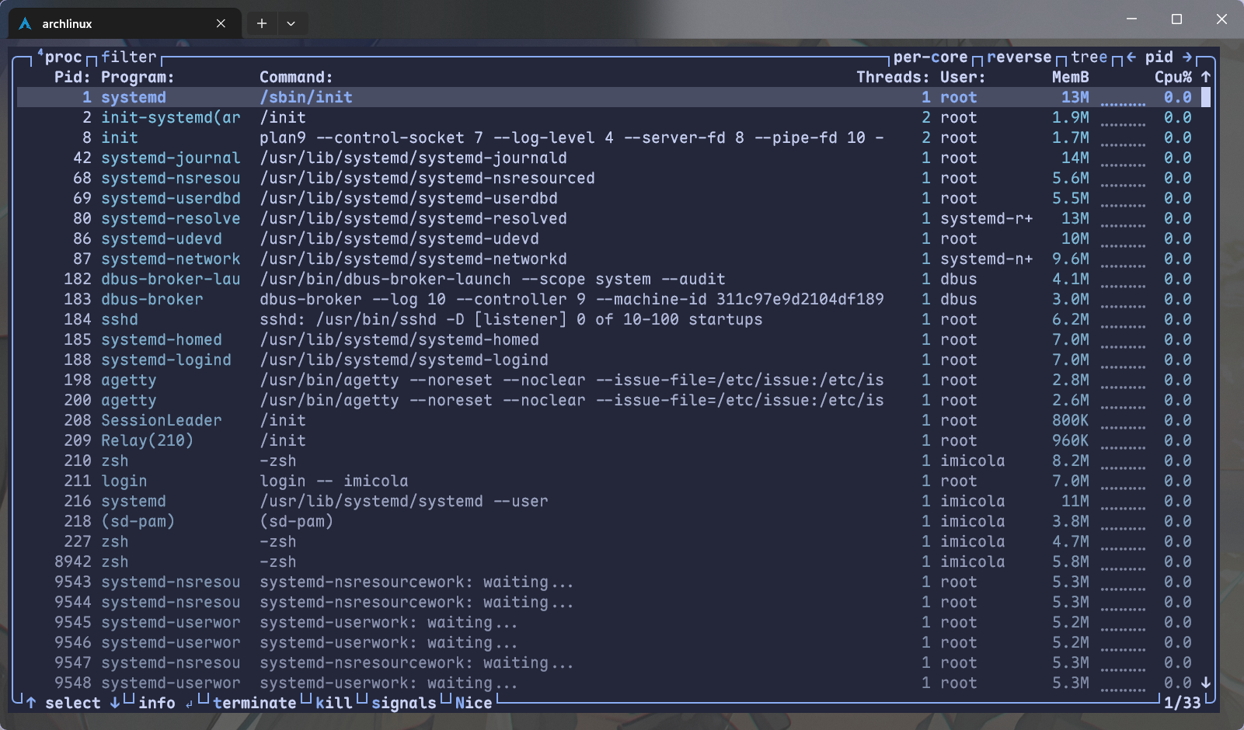The width and height of the screenshot is (1244, 730).
Task: Open the signals menu
Action: [x=403, y=703]
